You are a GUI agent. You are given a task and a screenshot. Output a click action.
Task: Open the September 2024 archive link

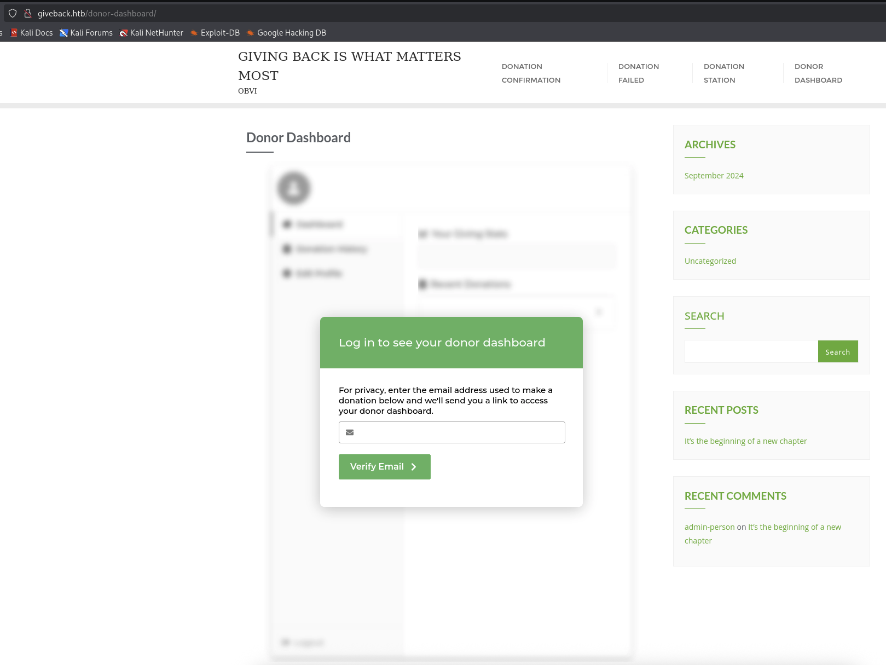(714, 175)
